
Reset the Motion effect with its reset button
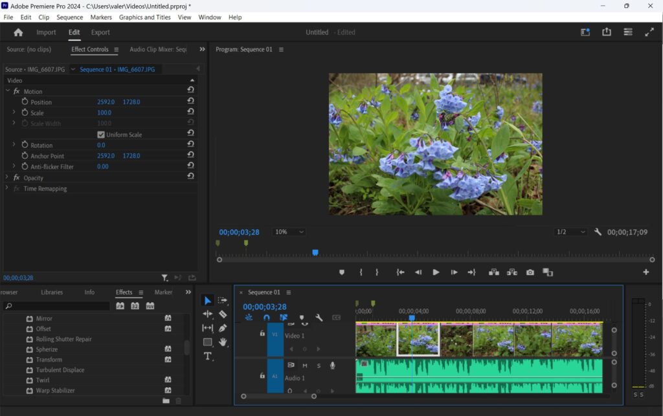191,91
